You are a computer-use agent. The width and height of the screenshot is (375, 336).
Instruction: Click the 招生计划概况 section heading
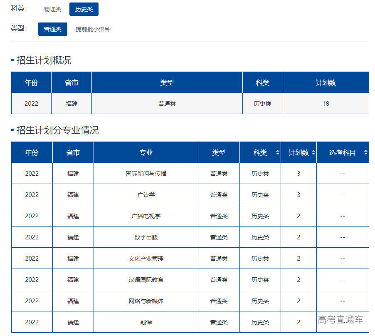tap(44, 60)
